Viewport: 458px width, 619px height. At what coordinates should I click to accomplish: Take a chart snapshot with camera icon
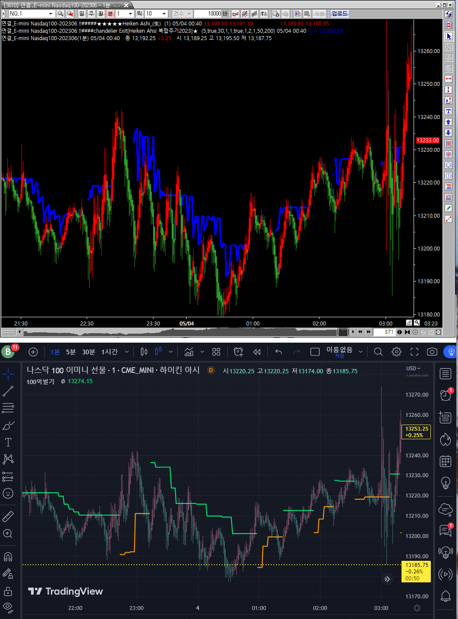pos(432,352)
